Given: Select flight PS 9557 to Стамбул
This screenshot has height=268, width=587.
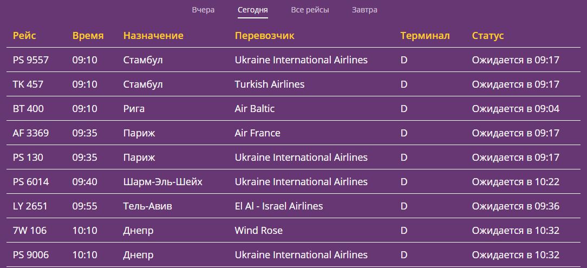Looking at the screenshot, I should (x=31, y=60).
